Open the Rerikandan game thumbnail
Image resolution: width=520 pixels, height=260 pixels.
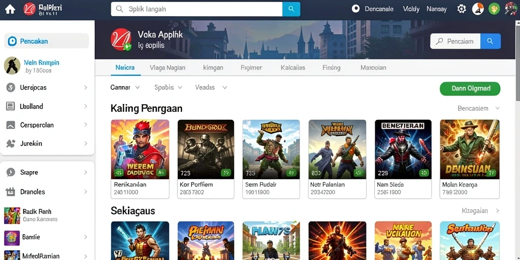(140, 149)
